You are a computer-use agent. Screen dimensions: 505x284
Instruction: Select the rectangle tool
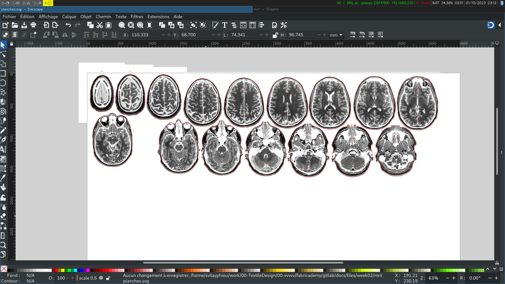(3, 74)
